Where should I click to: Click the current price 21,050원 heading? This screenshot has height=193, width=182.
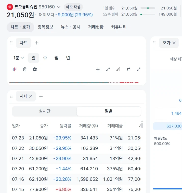click(x=20, y=15)
